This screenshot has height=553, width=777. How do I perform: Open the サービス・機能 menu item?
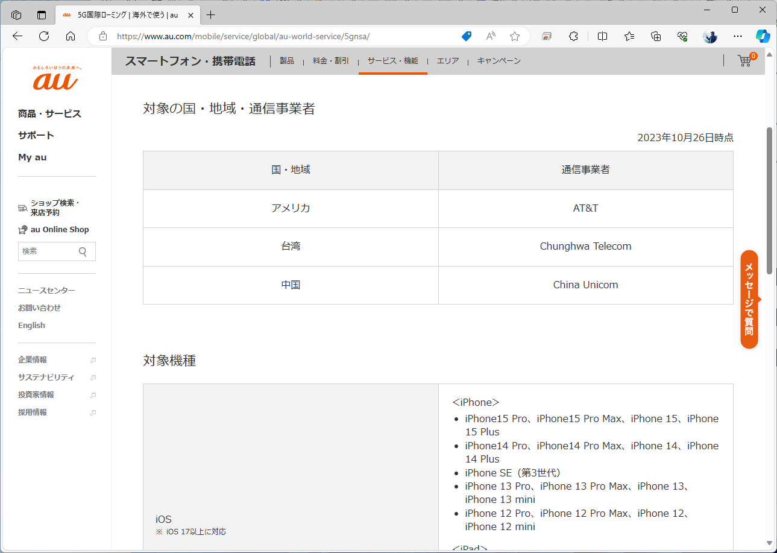tap(393, 61)
